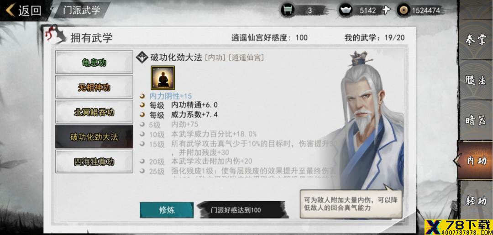Screen dimensions: 493x235
Task: Switch to the 腿法 category tab
Action: pos(476,80)
